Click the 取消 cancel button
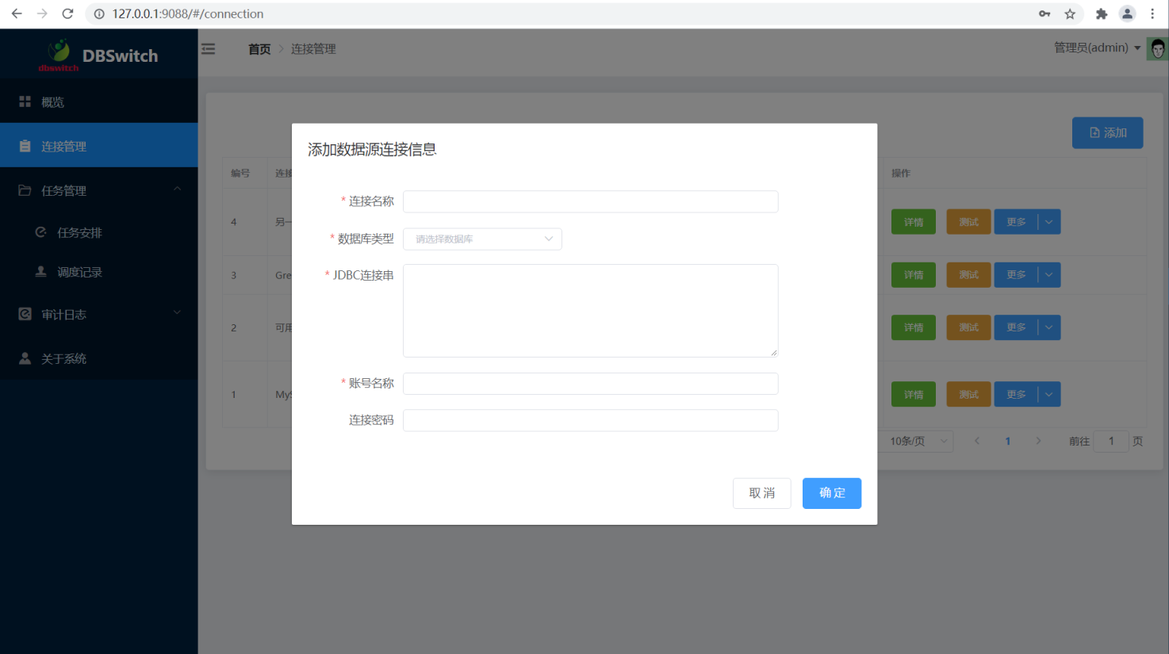The image size is (1169, 654). coord(761,493)
